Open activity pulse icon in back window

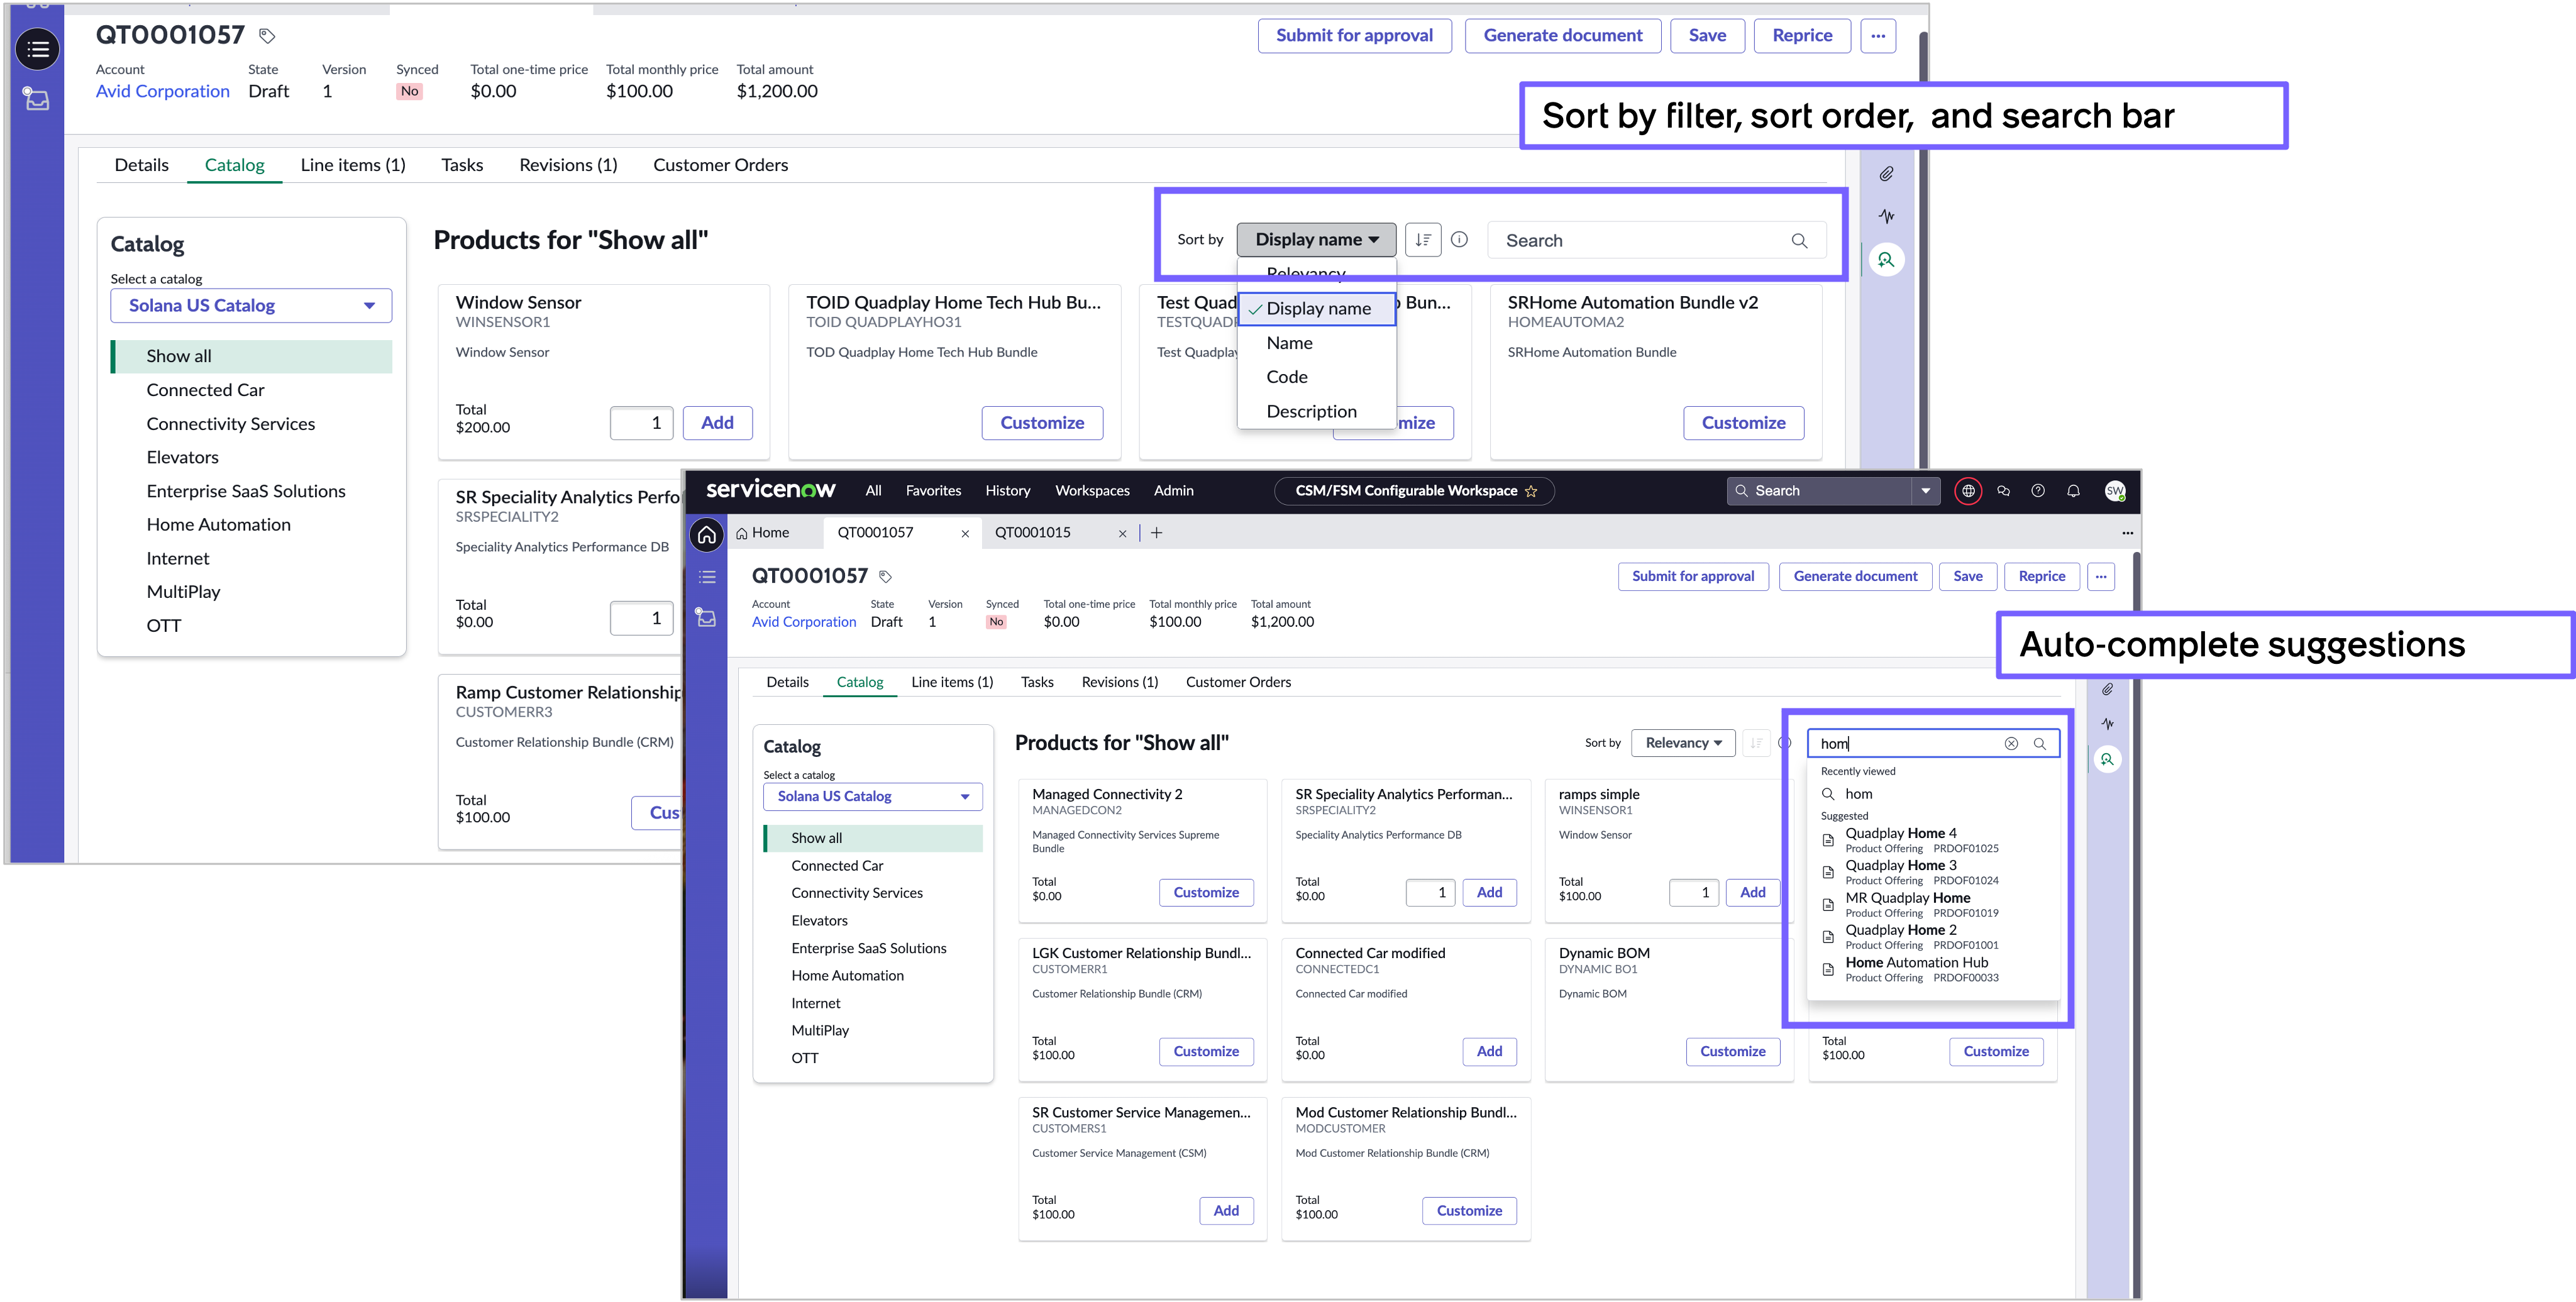click(1886, 216)
